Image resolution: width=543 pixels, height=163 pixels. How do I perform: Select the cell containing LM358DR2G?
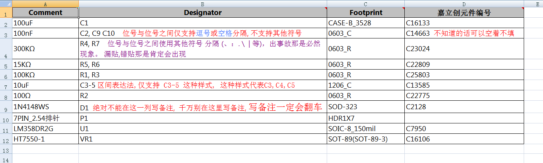46,129
